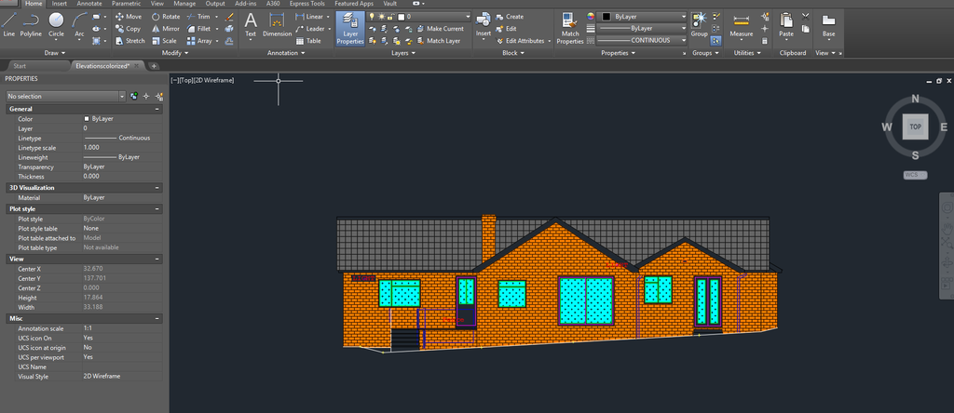Select the Text annotation tool
The image size is (954, 413).
coord(251,24)
